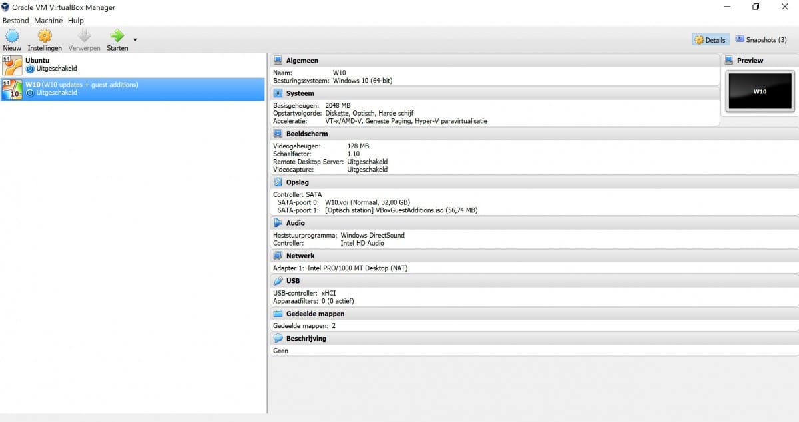The height and width of the screenshot is (422, 799).
Task: Open the Hulp menu
Action: 76,21
